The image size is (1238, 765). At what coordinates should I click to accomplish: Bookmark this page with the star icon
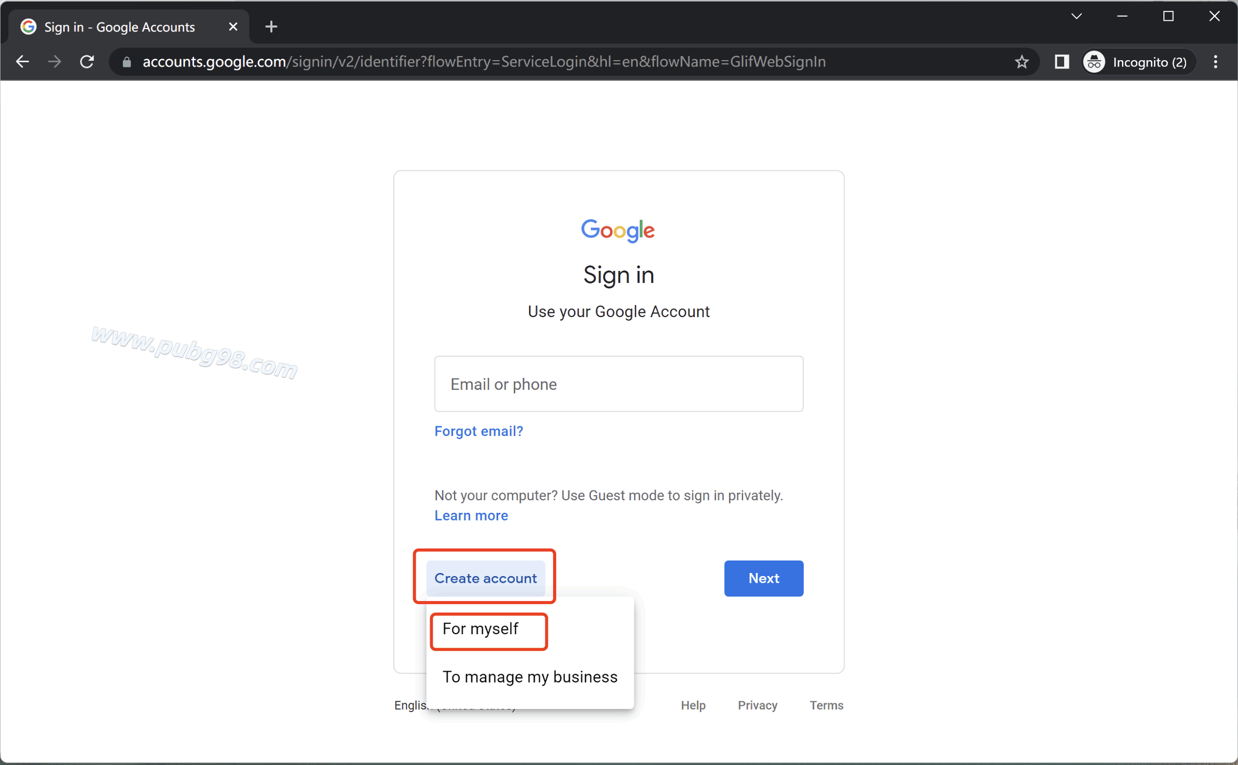(1021, 62)
